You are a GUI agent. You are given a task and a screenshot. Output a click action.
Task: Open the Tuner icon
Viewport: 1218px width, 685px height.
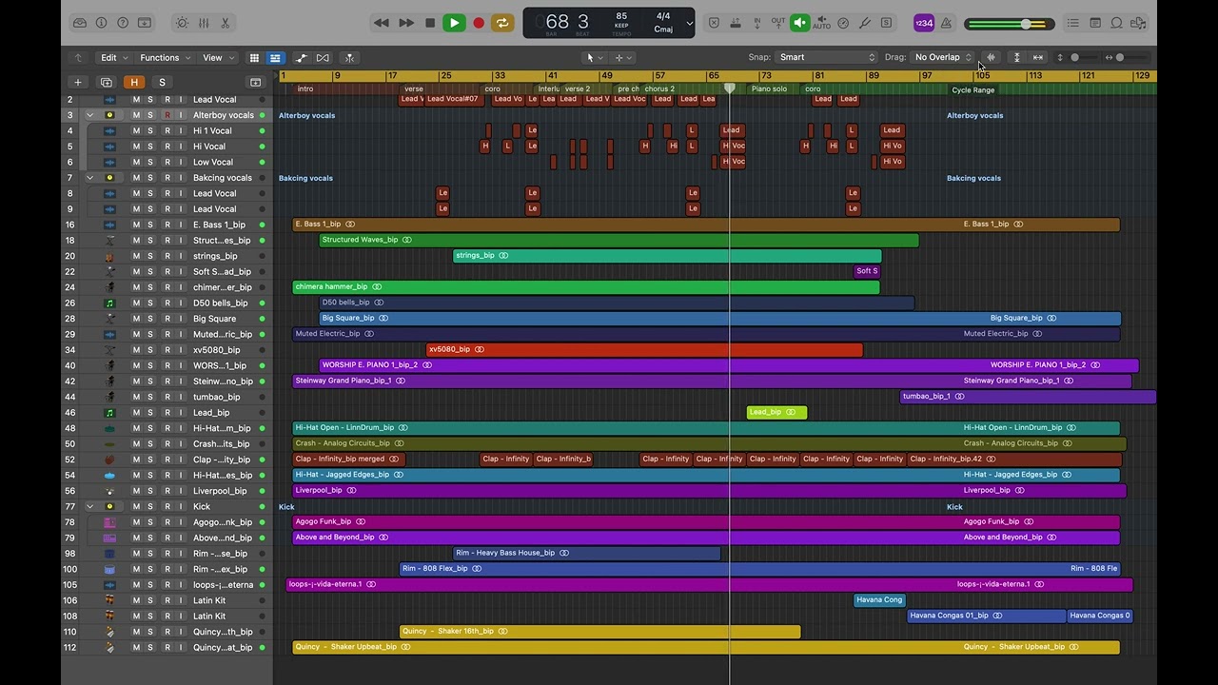tap(865, 23)
